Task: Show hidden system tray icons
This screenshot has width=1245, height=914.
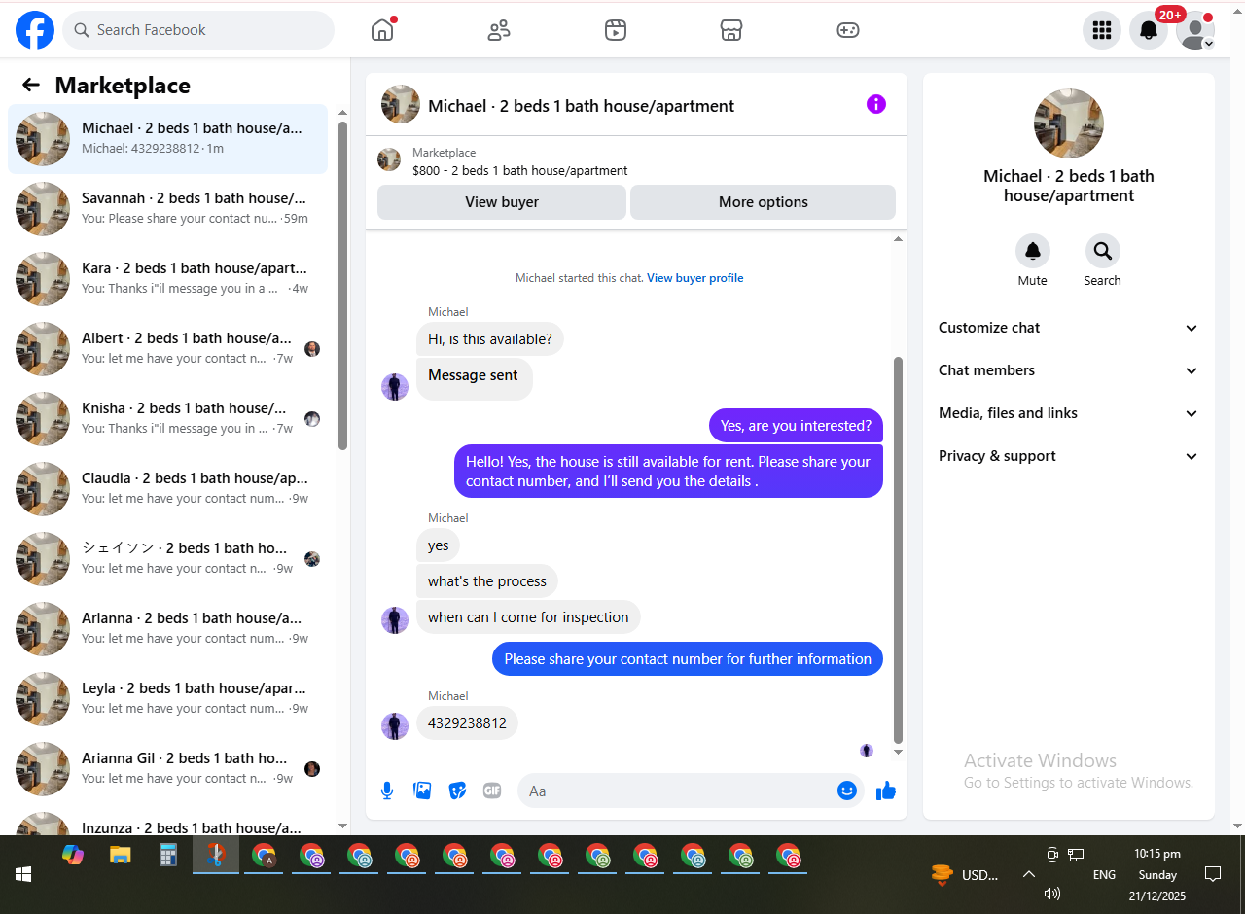Action: (x=1028, y=874)
